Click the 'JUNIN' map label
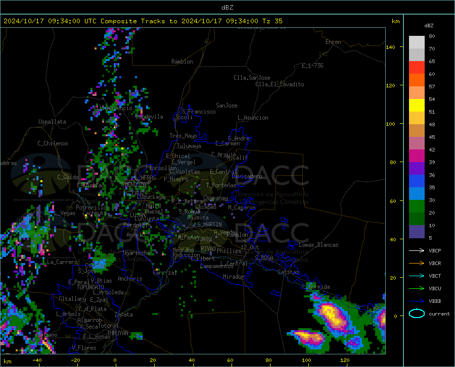The height and width of the screenshot is (367, 455). [x=204, y=239]
